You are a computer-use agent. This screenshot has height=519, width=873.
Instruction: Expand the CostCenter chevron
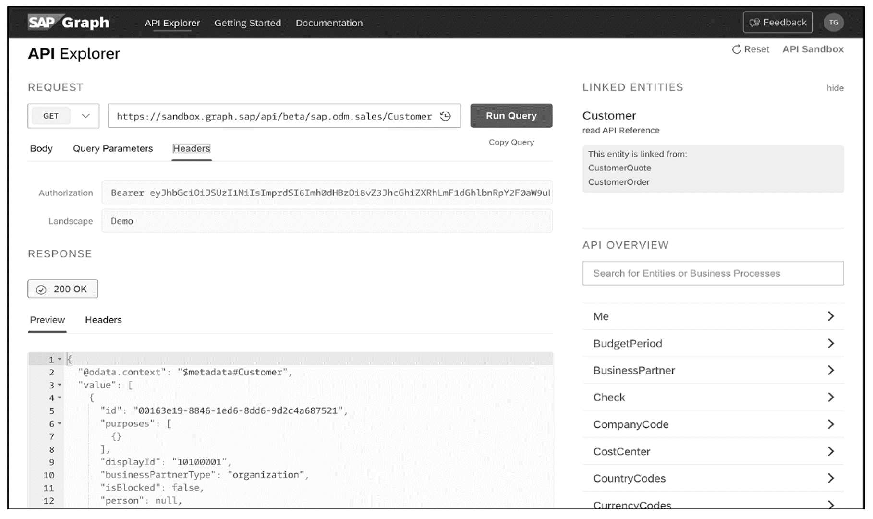831,451
